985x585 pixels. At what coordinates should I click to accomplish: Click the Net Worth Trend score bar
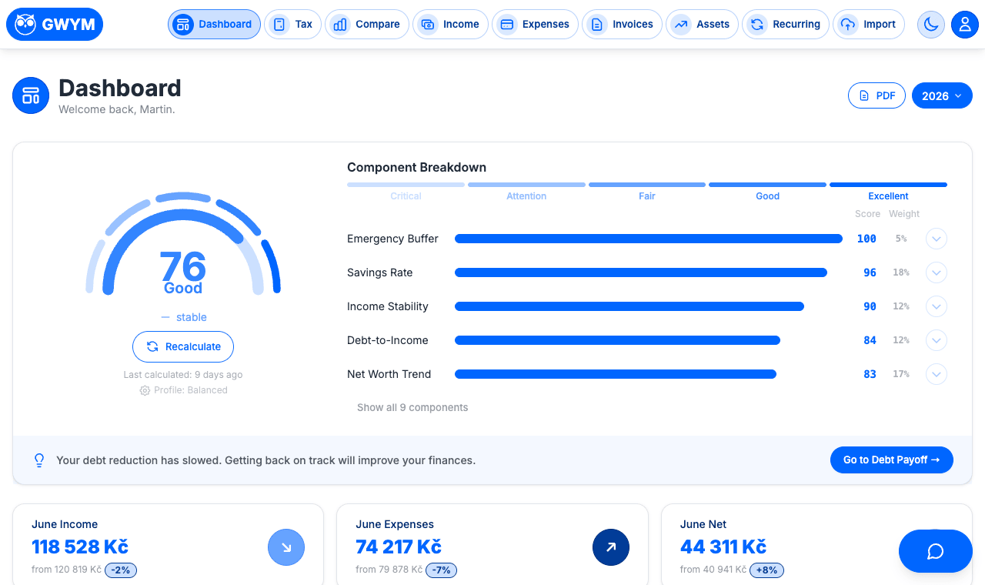(616, 374)
